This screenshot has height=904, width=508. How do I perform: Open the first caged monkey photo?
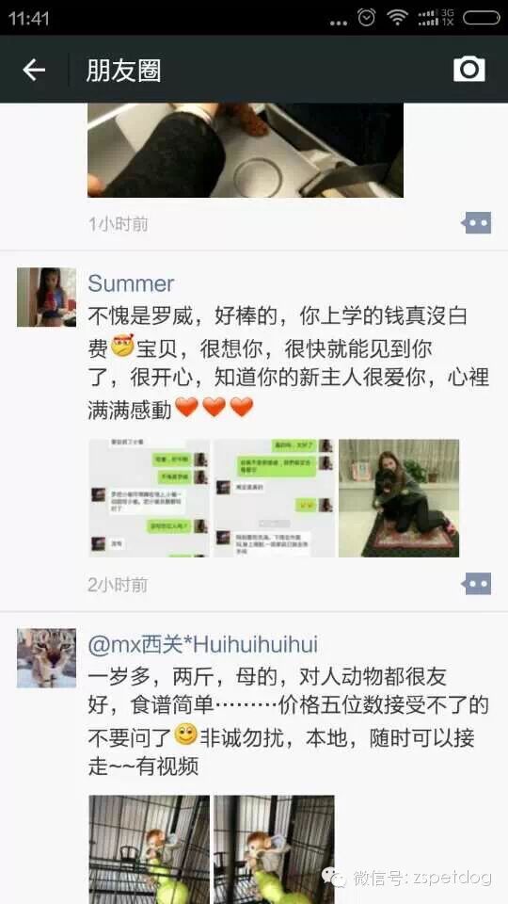(149, 849)
